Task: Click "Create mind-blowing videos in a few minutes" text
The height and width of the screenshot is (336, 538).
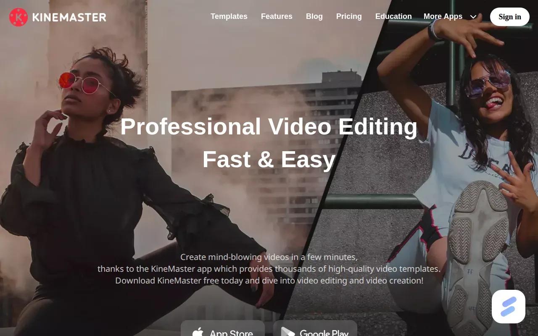Action: point(269,257)
